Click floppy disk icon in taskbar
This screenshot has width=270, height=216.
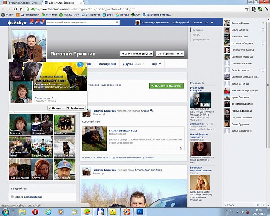coord(100,212)
